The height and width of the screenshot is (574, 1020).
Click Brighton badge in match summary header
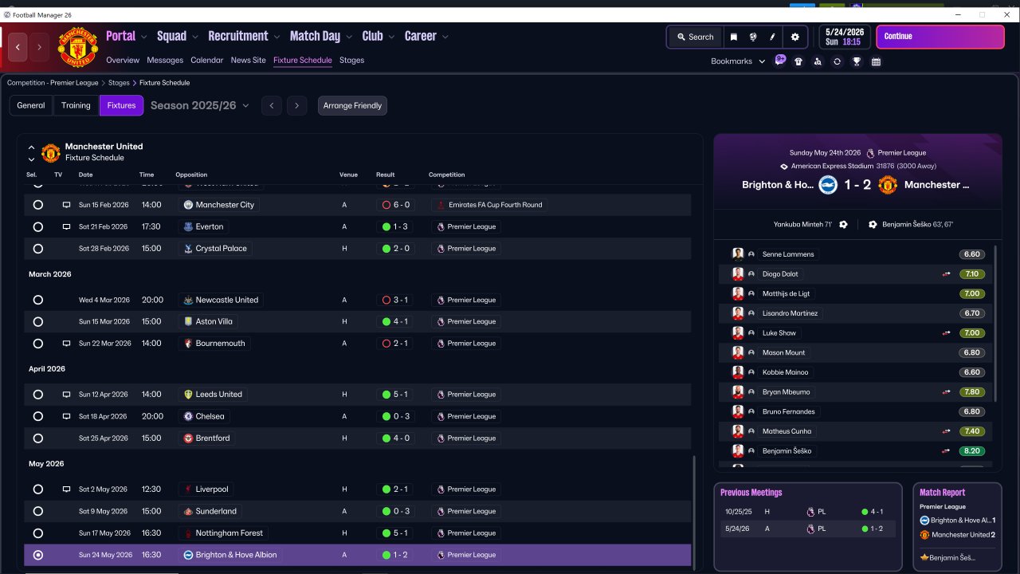tap(828, 185)
